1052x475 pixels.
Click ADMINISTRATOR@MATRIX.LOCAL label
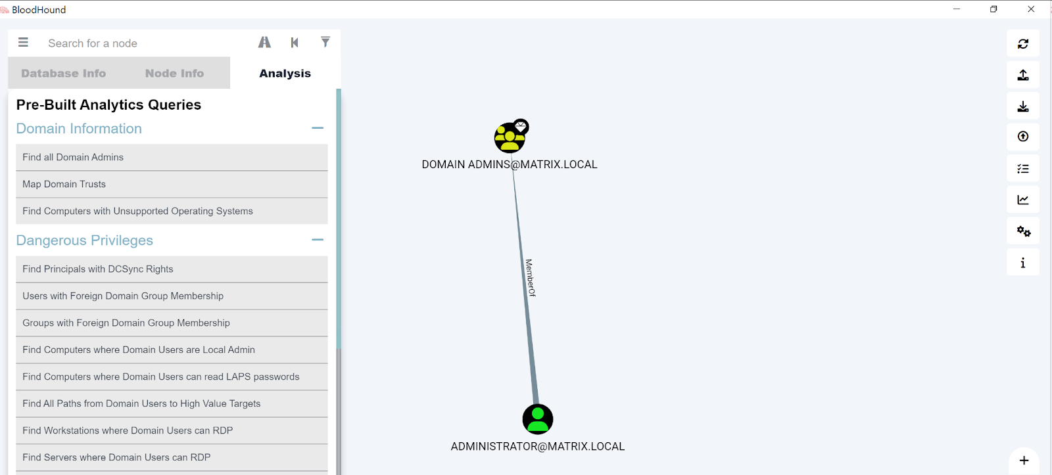(538, 446)
